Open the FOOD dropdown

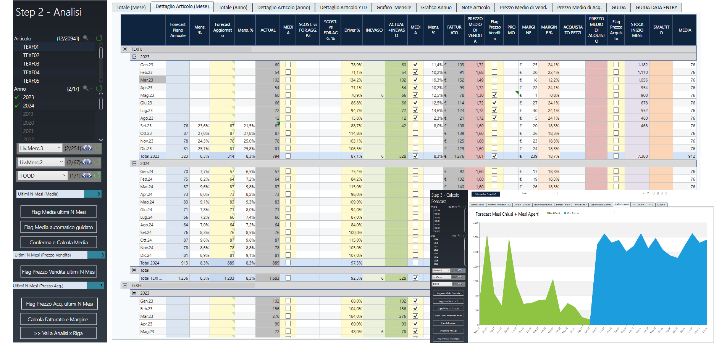tap(43, 175)
